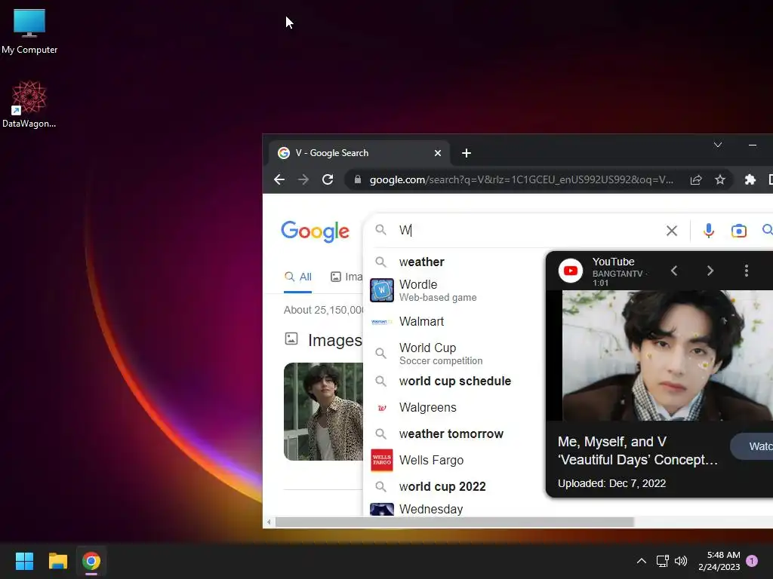Reload the Google search page

328,179
